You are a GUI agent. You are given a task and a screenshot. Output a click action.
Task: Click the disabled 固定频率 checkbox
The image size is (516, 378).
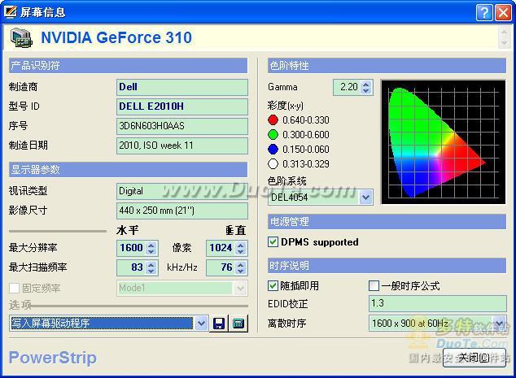(14, 288)
